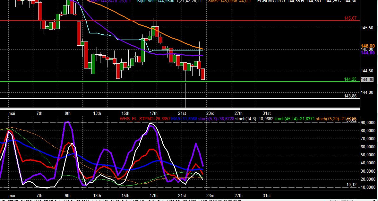378x201 pixels.
Task: Click the 144,00 price axis label
Action: click(x=368, y=92)
